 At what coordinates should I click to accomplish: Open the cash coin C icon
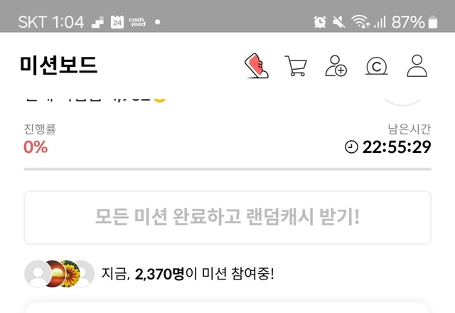[x=376, y=66]
